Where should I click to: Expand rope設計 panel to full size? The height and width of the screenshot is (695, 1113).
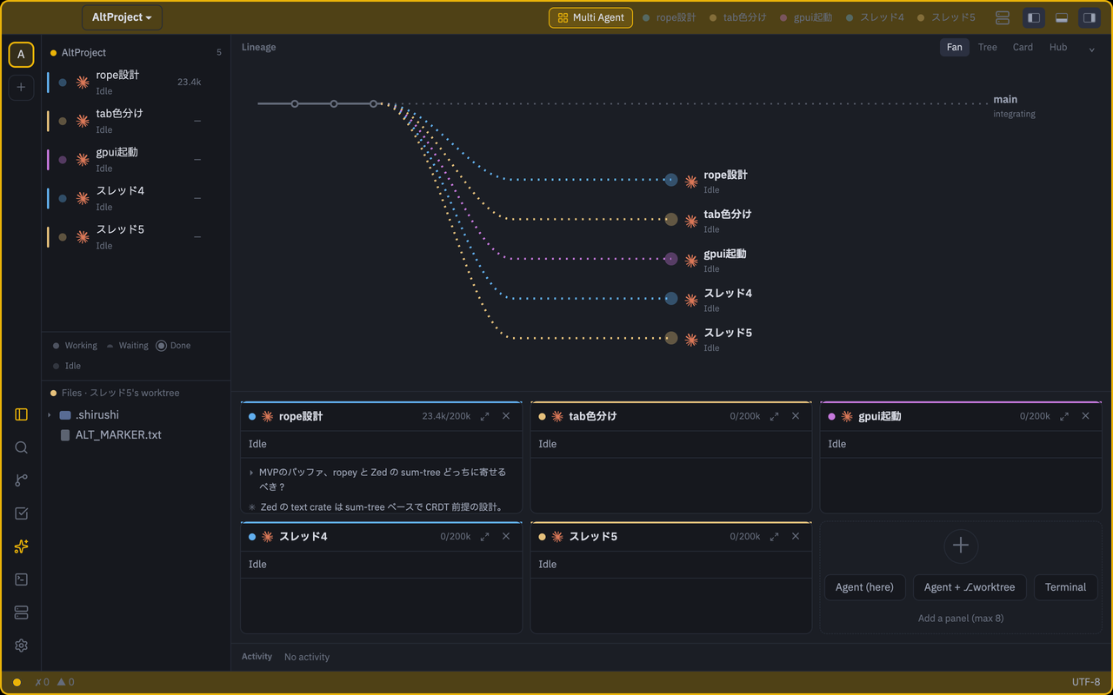click(x=485, y=416)
